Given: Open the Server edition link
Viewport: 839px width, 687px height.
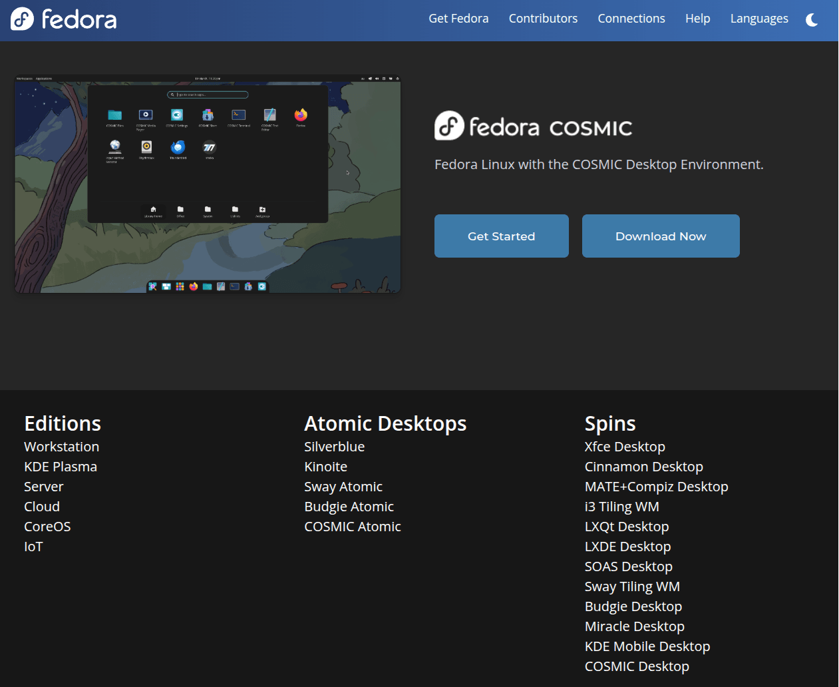Looking at the screenshot, I should pos(44,487).
